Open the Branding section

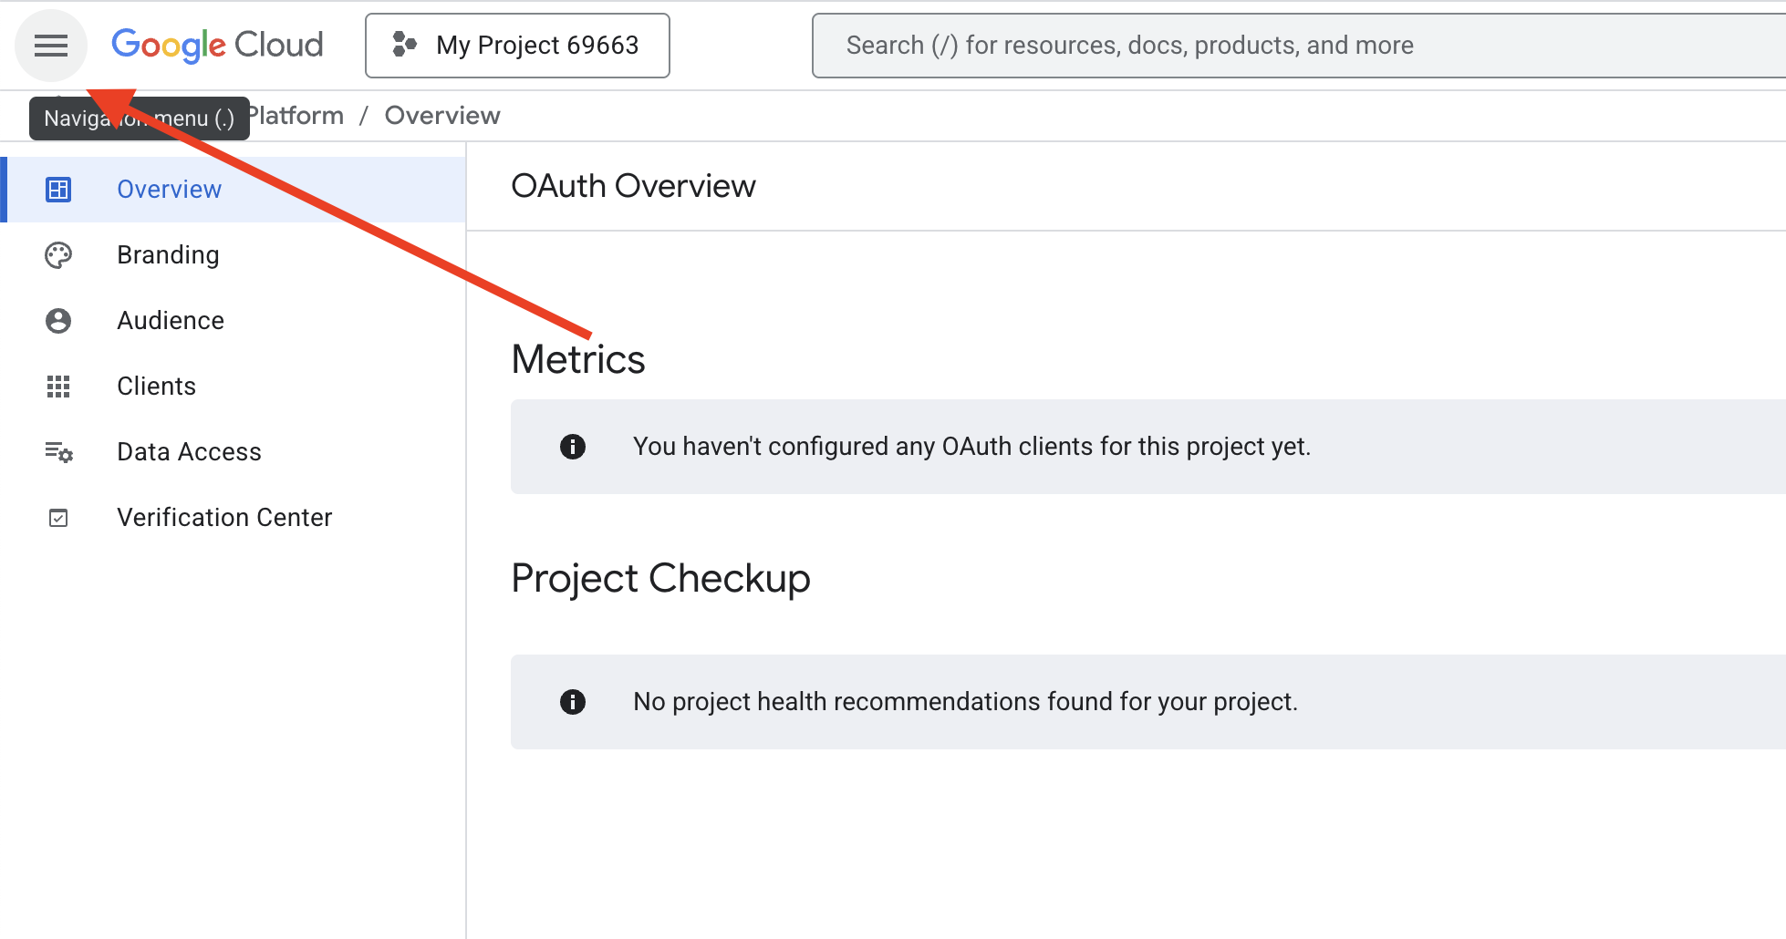click(168, 255)
